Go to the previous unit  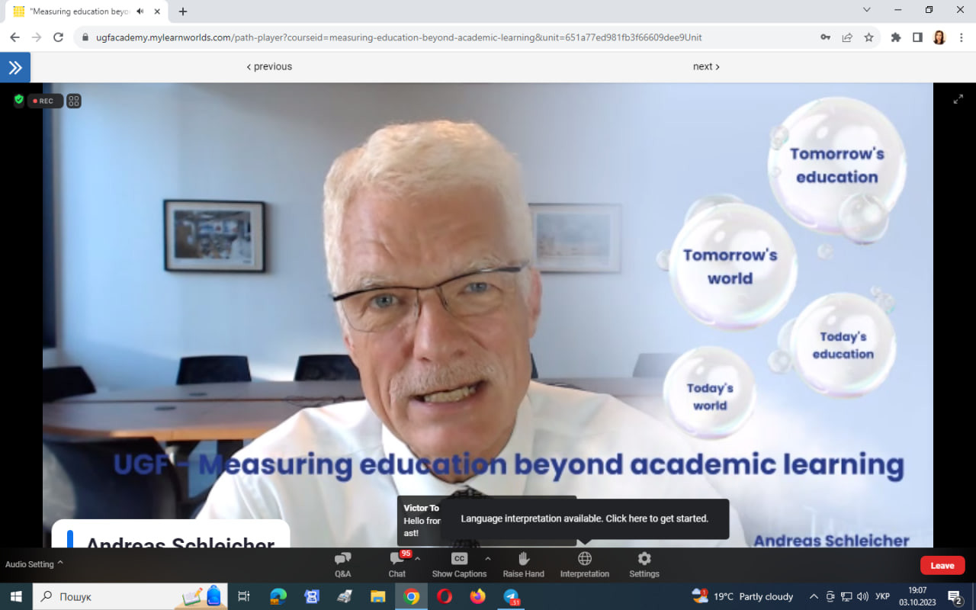[269, 66]
